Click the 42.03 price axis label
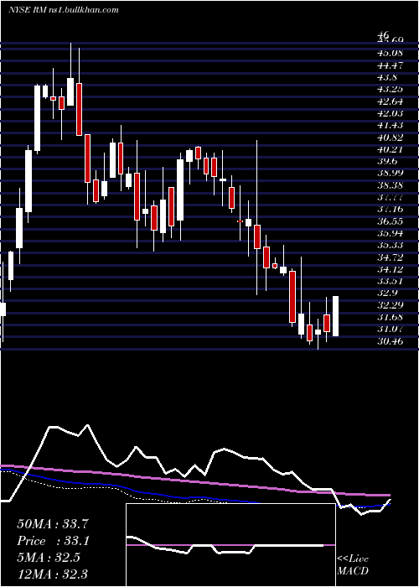The height and width of the screenshot is (587, 419). 391,113
